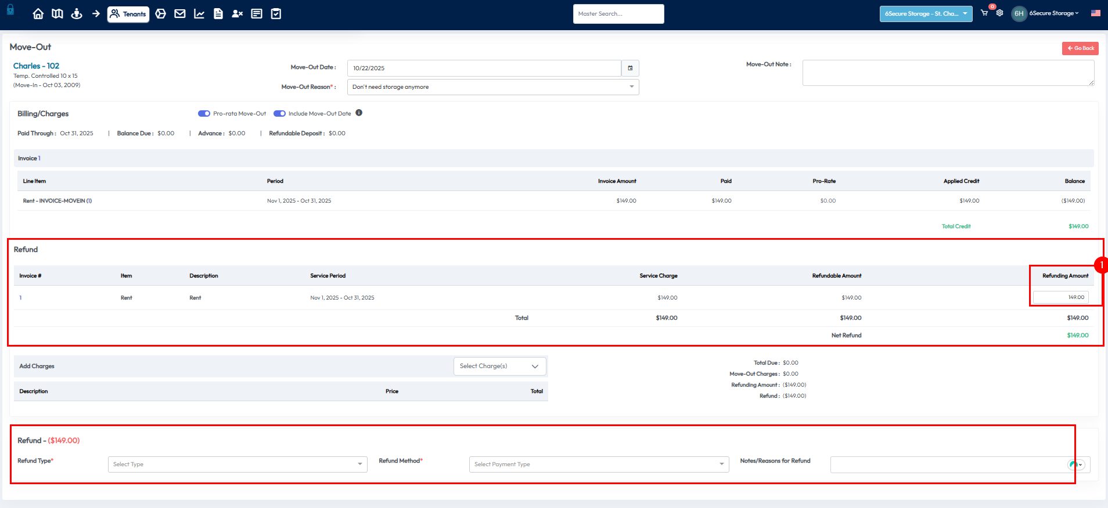1108x508 pixels.
Task: Open the site map icon in navbar
Action: pos(57,14)
